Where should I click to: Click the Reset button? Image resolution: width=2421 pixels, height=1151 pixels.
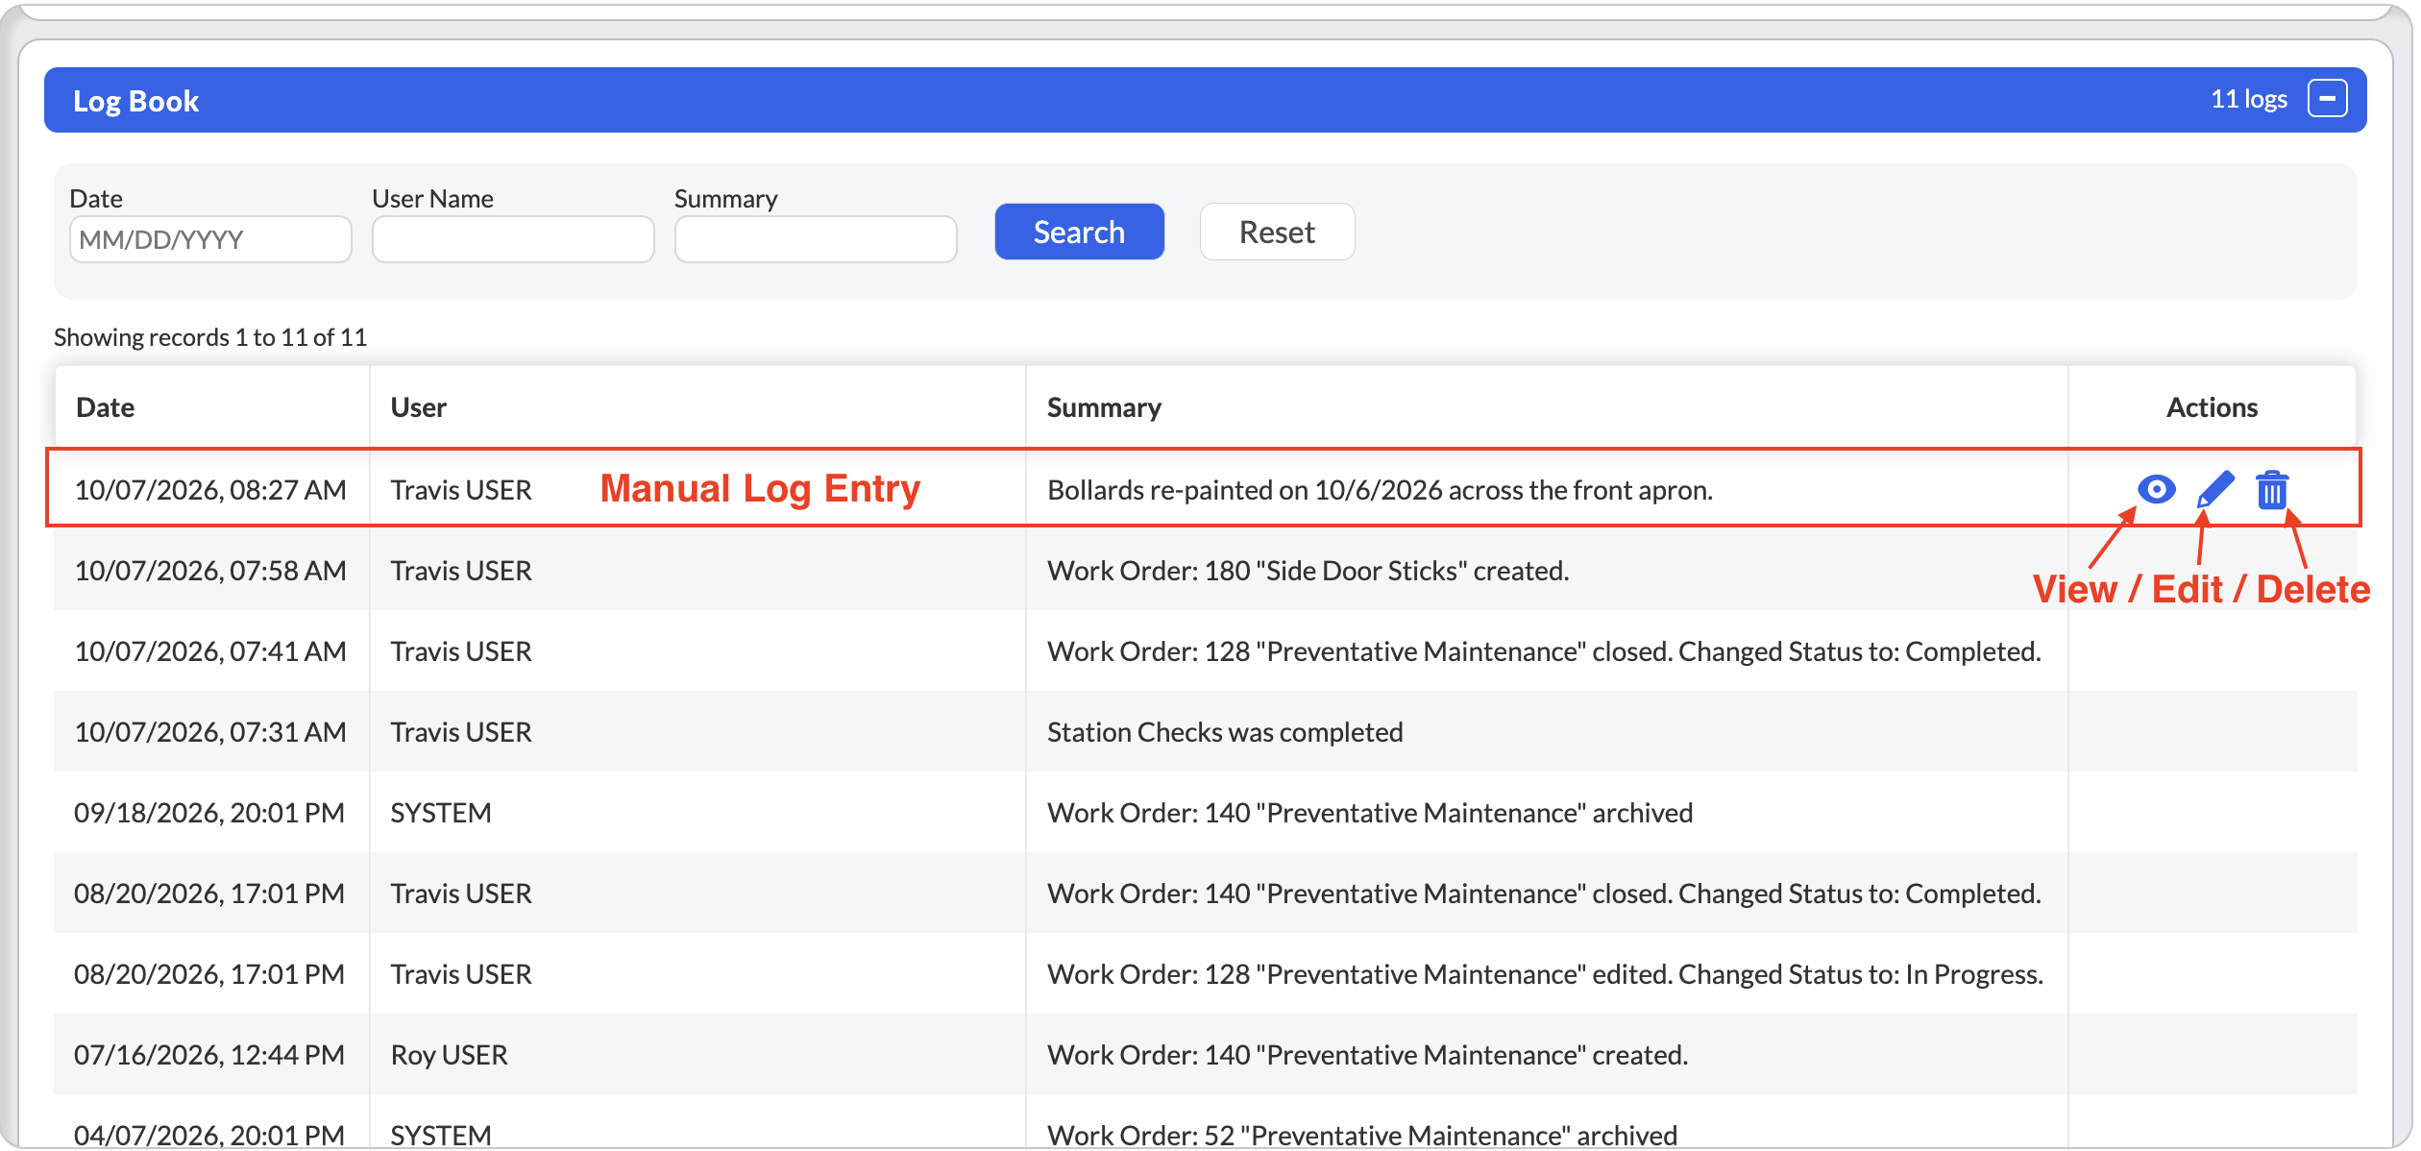tap(1277, 232)
